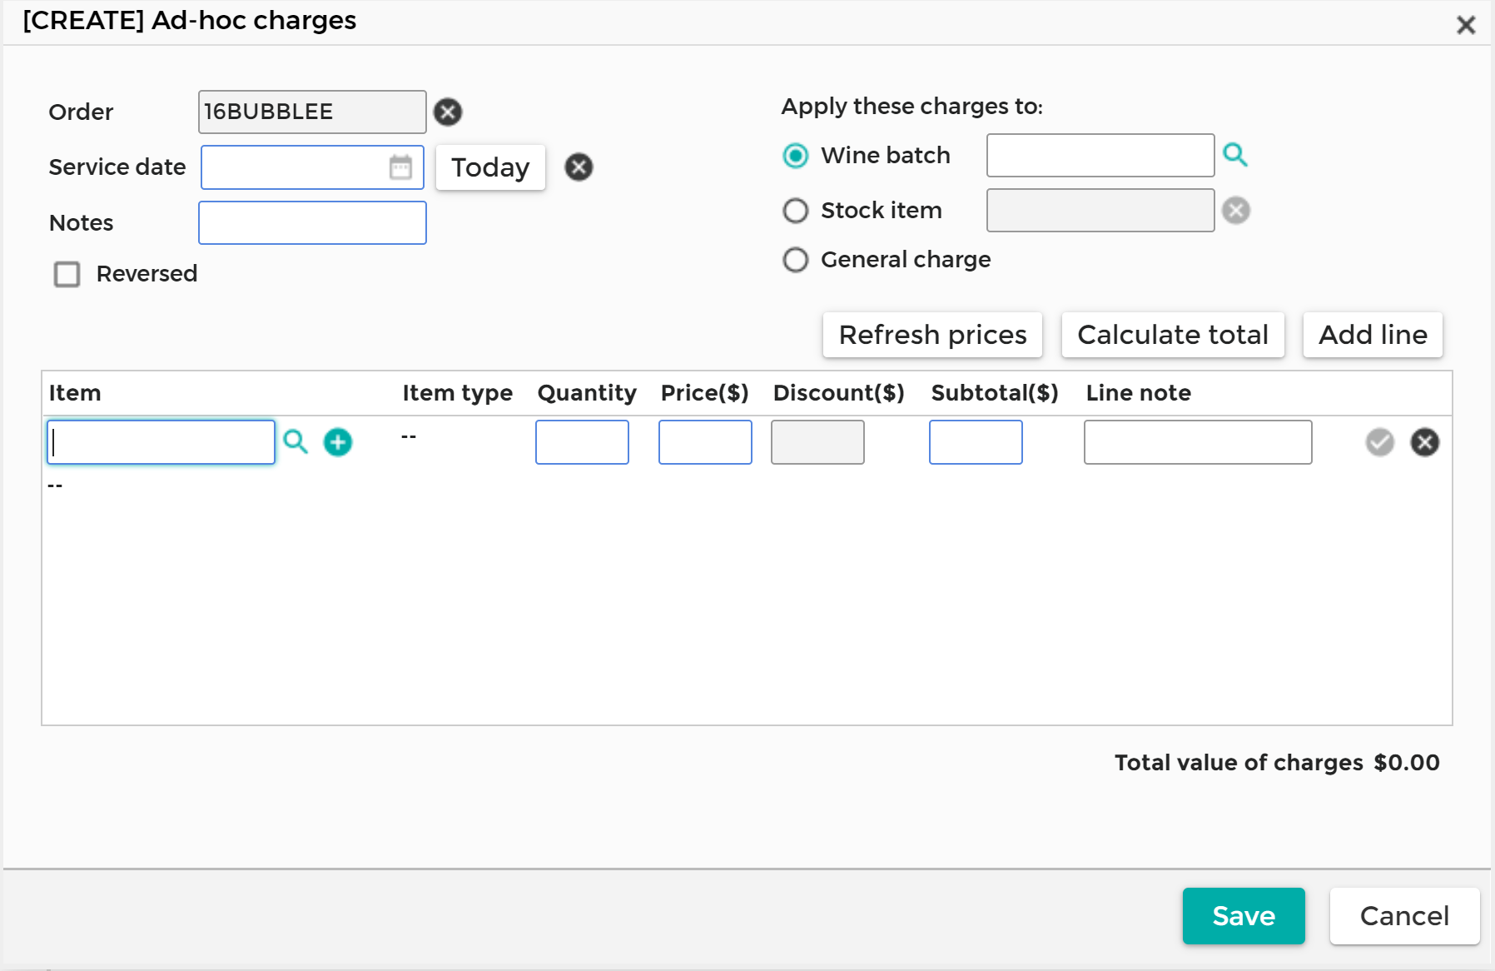Image resolution: width=1495 pixels, height=971 pixels.
Task: Delete the charge line with its X icon
Action: click(x=1424, y=442)
